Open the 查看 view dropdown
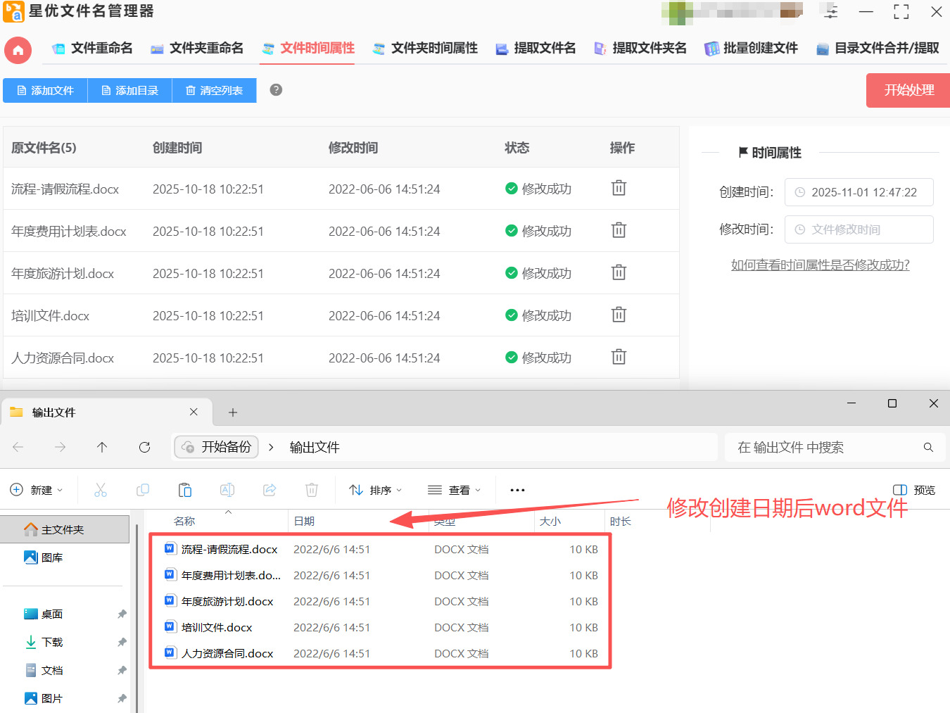This screenshot has height=713, width=950. point(455,490)
